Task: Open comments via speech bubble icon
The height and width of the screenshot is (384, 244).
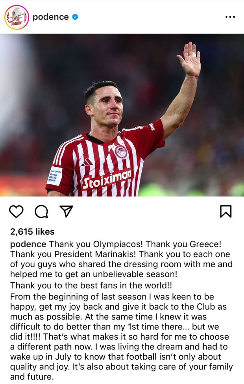Action: pyautogui.click(x=41, y=211)
